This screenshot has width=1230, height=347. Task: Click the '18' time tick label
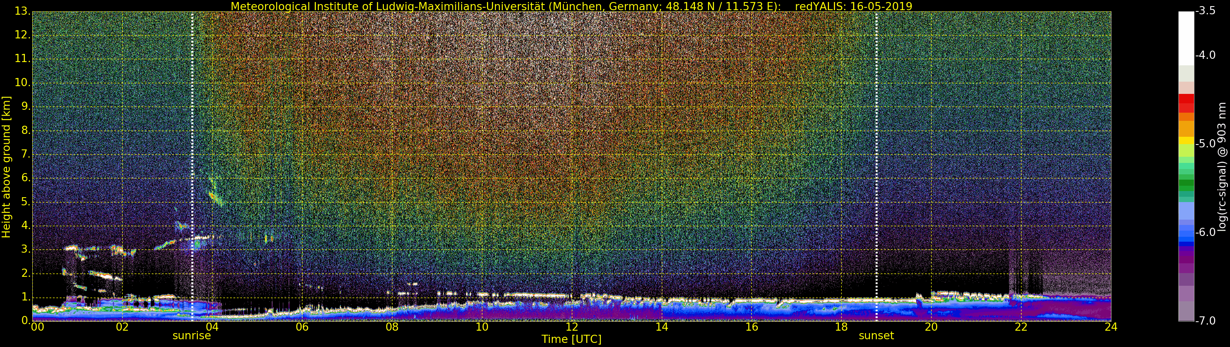pos(841,327)
